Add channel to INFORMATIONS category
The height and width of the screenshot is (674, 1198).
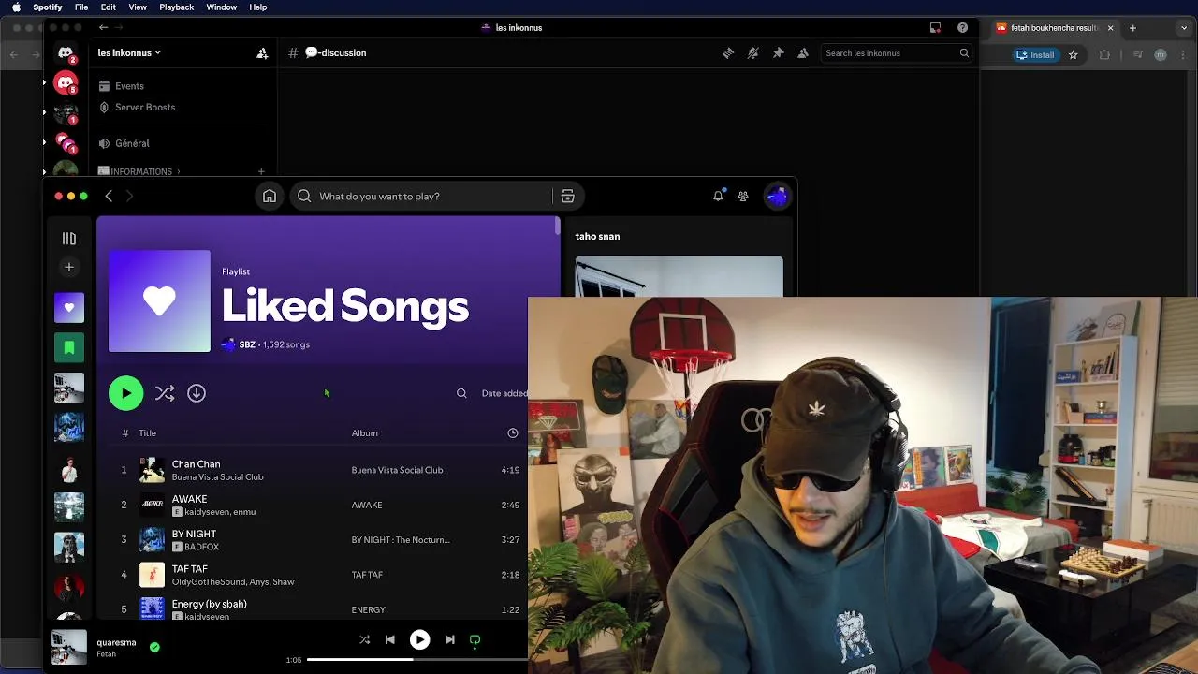(x=261, y=171)
